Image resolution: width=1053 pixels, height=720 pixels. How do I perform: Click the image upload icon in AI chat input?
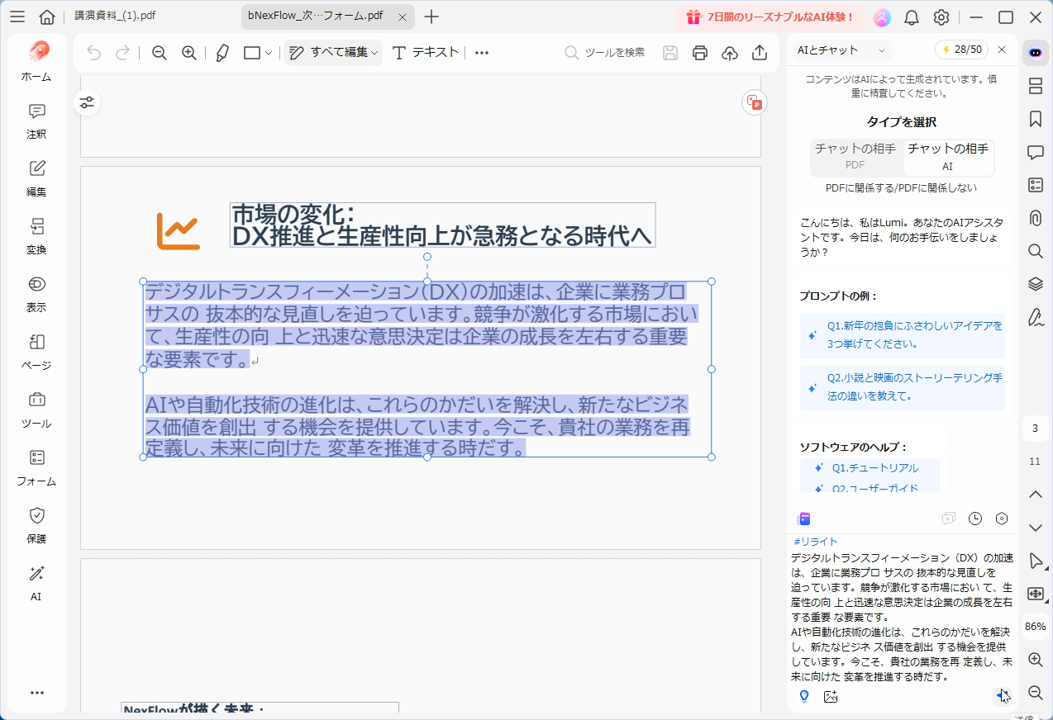(x=831, y=697)
